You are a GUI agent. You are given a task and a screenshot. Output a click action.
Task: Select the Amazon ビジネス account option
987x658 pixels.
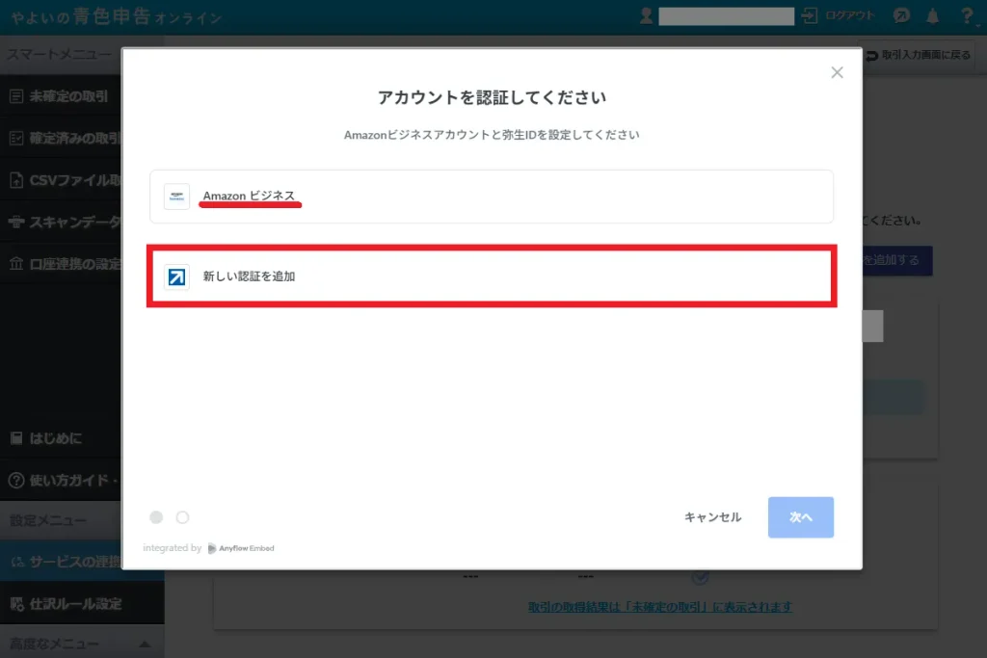tap(491, 197)
